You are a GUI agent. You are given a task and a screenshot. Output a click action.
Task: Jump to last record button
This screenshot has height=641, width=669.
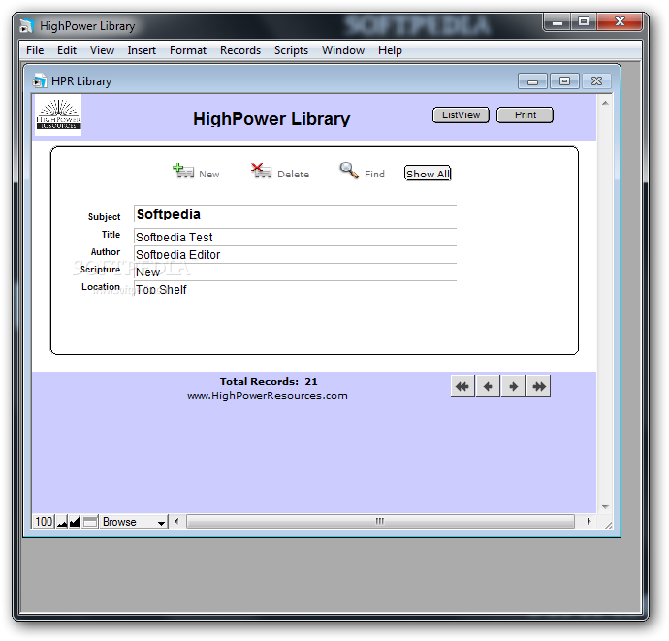click(538, 386)
